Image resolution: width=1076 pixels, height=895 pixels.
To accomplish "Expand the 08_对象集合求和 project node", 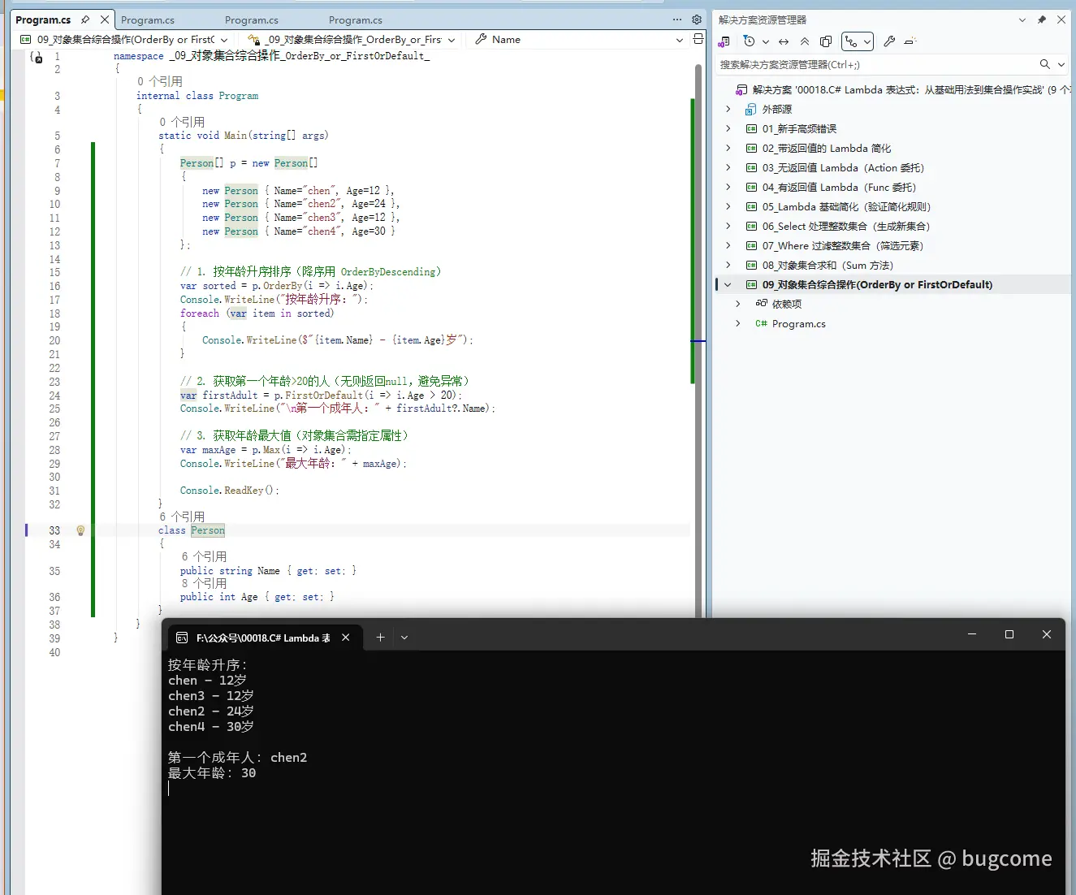I will [728, 266].
